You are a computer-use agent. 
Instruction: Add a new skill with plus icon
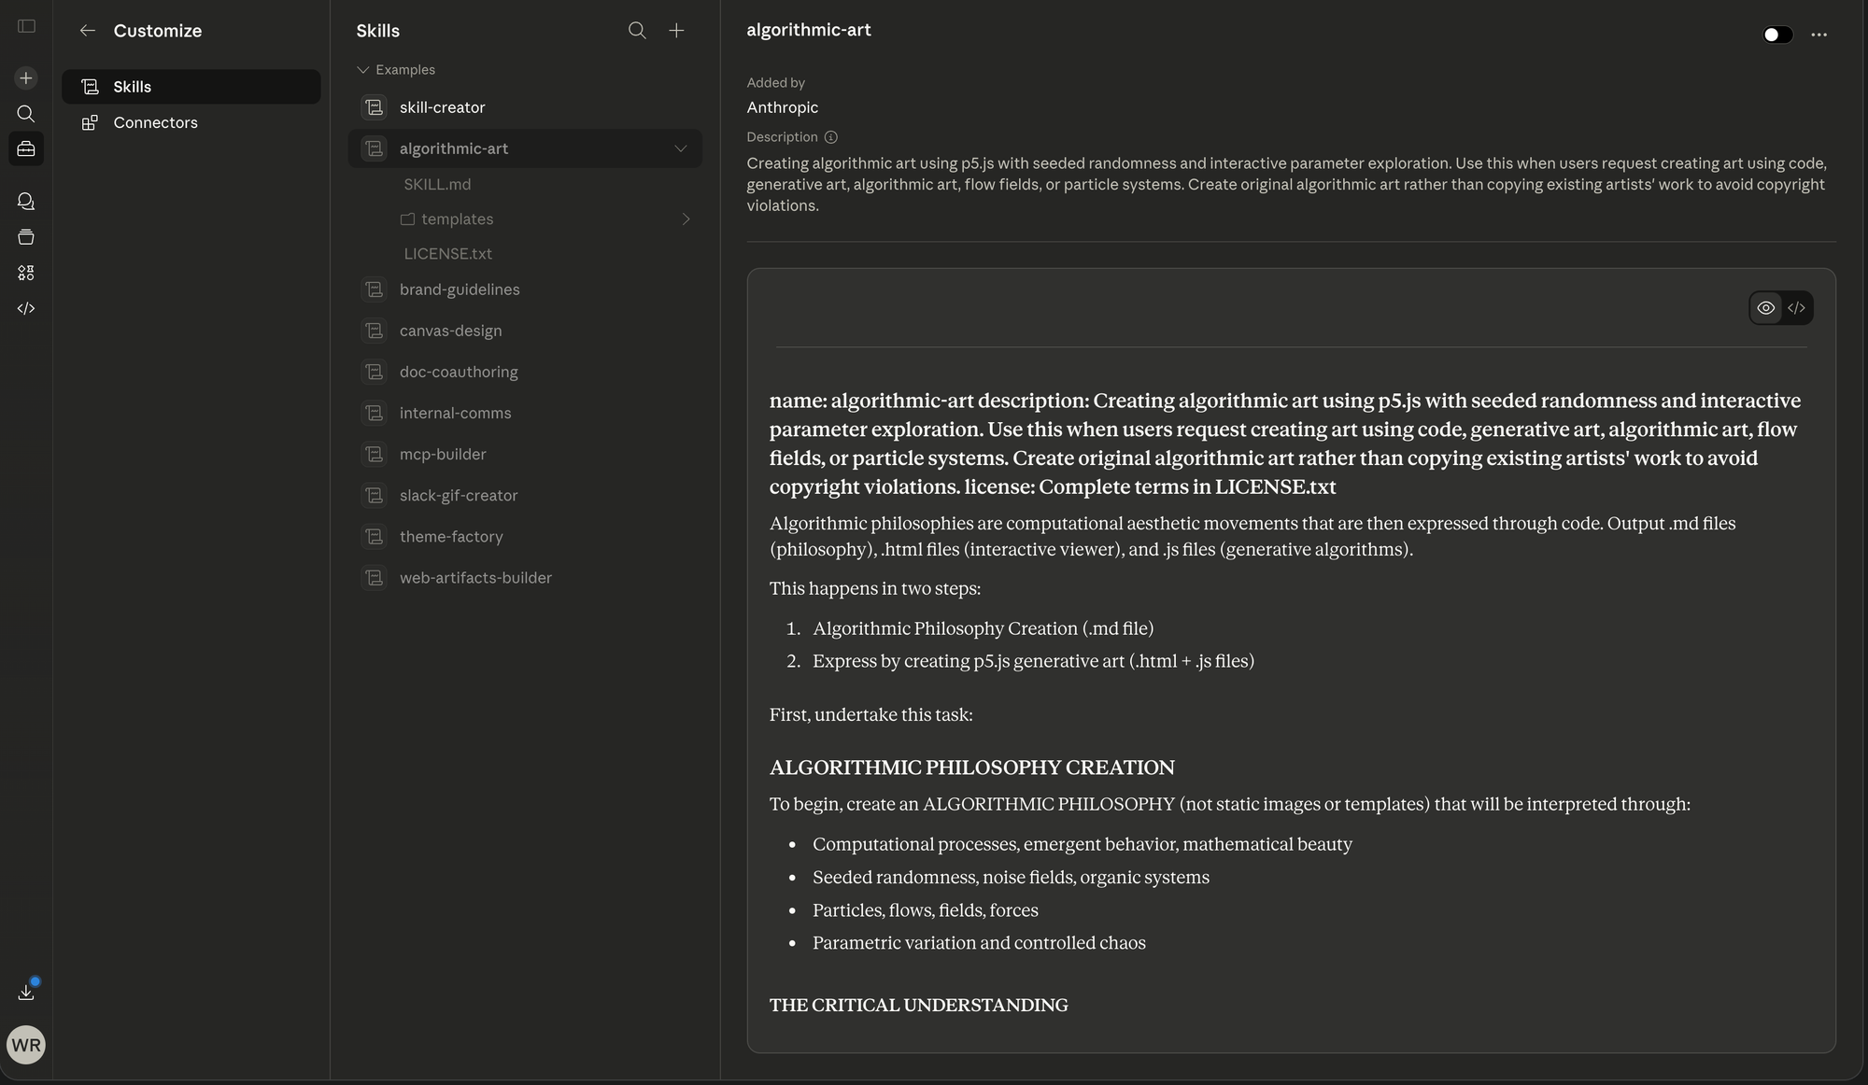676,31
